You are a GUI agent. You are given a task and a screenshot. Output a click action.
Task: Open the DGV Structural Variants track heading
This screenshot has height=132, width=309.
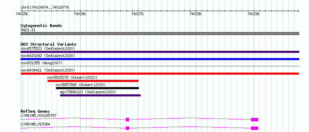pos(49,44)
